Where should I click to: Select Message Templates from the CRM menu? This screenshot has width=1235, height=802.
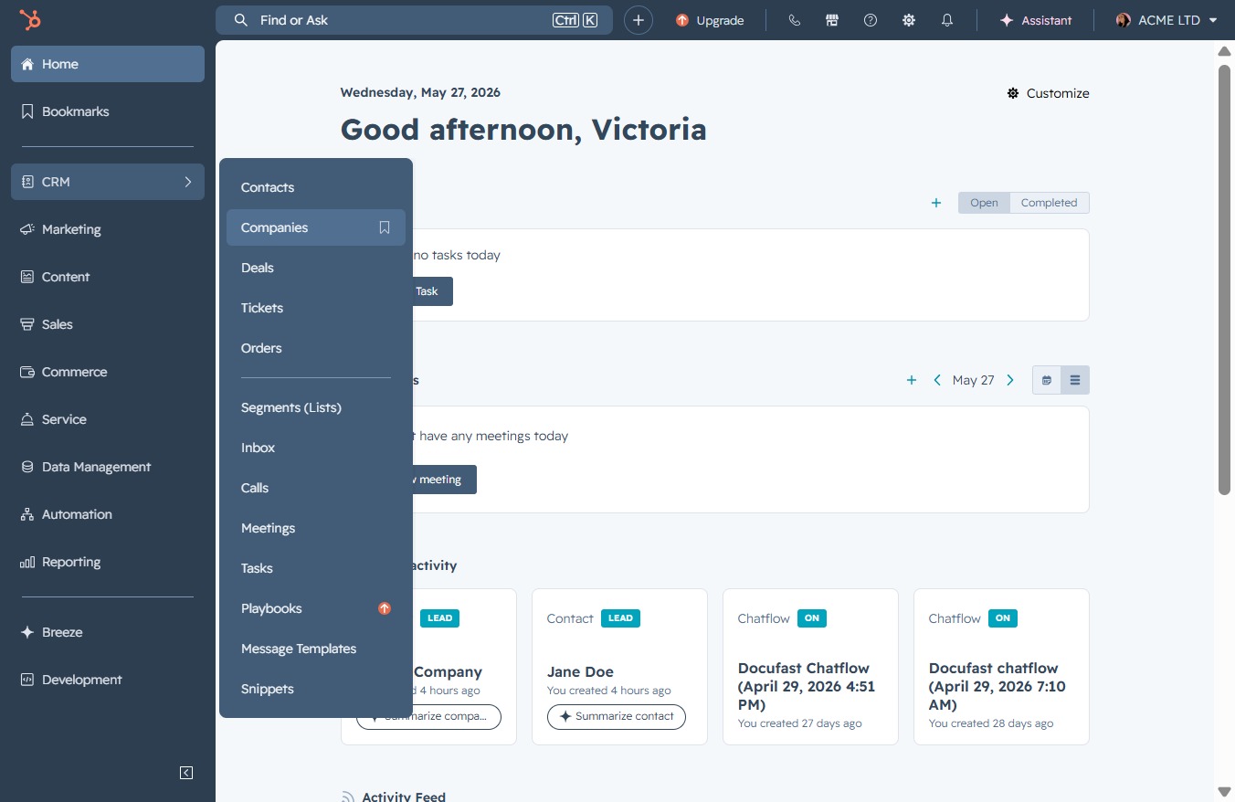point(316,649)
